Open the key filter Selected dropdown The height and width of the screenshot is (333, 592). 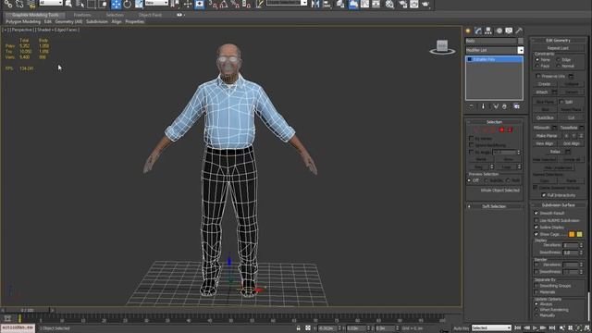[x=491, y=328]
